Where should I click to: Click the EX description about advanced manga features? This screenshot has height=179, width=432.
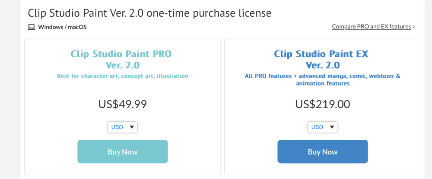pos(323,79)
